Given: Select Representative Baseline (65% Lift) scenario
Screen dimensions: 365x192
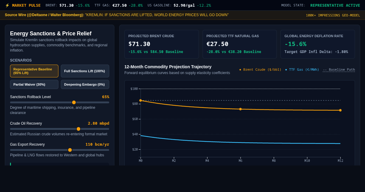Looking at the screenshot, I should pos(34,71).
